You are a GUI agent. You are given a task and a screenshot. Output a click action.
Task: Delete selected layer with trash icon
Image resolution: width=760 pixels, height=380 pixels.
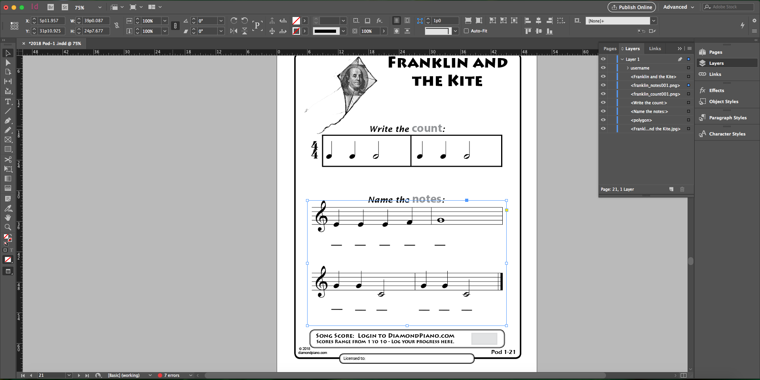tap(682, 189)
